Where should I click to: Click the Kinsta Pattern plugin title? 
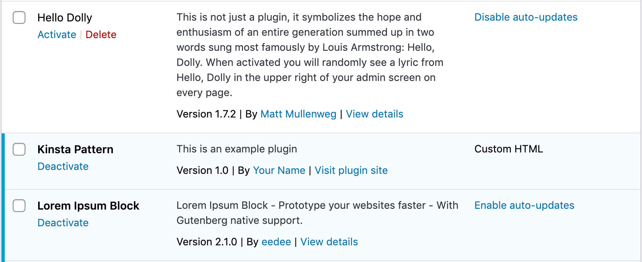coord(75,149)
